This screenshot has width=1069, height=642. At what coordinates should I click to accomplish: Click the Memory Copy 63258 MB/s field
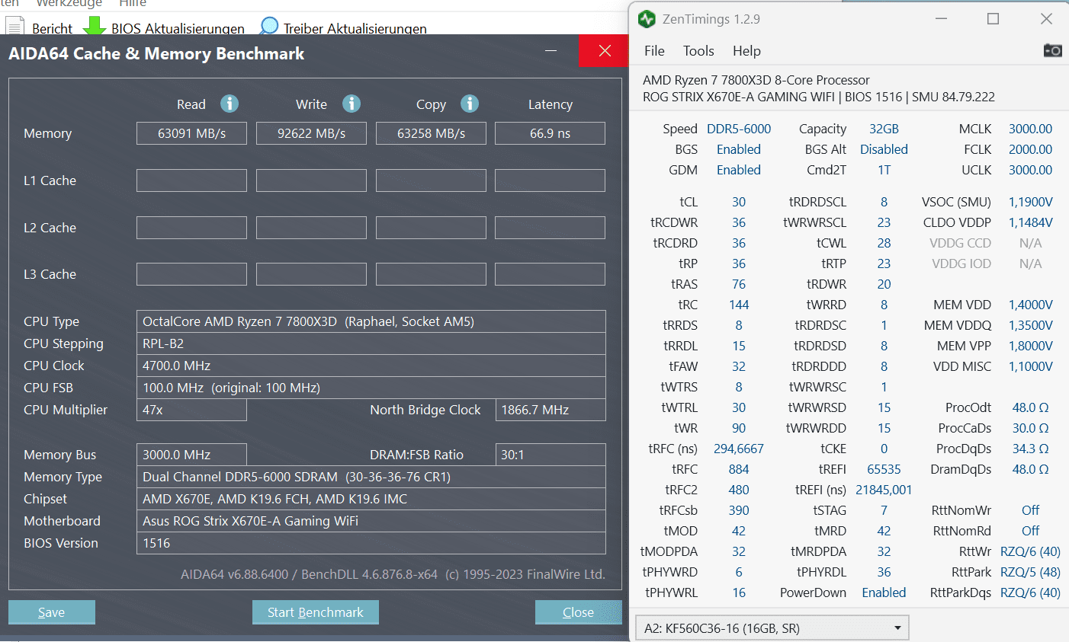click(x=431, y=133)
